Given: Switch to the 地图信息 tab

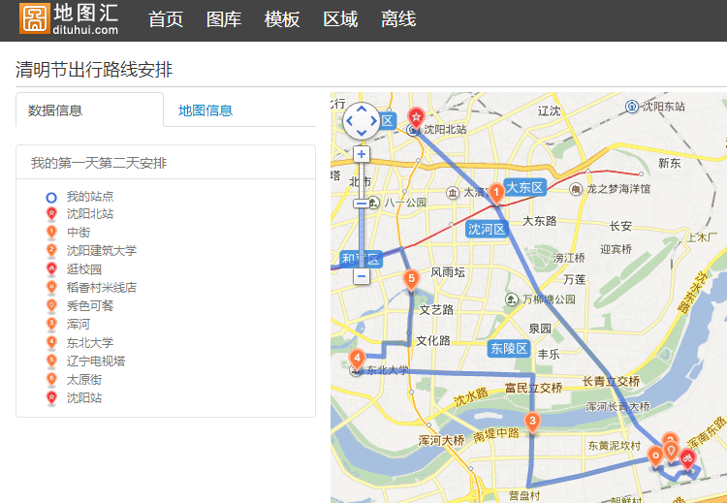Looking at the screenshot, I should 205,110.
